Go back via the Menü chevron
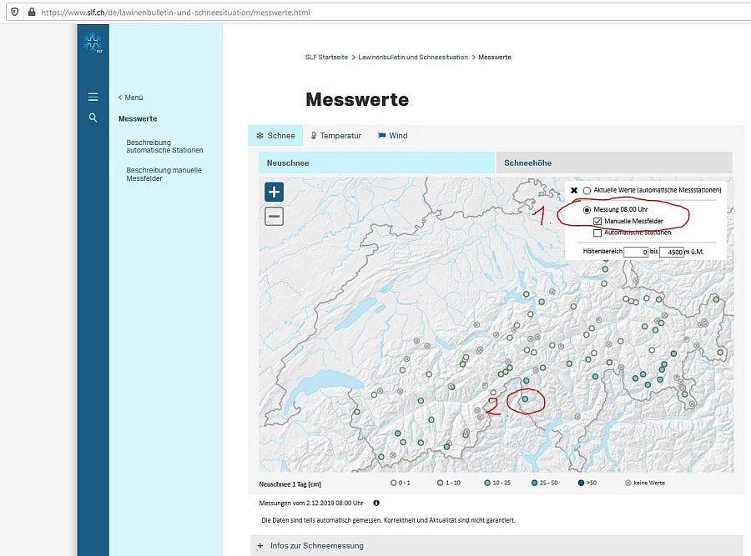The width and height of the screenshot is (751, 556). point(120,98)
